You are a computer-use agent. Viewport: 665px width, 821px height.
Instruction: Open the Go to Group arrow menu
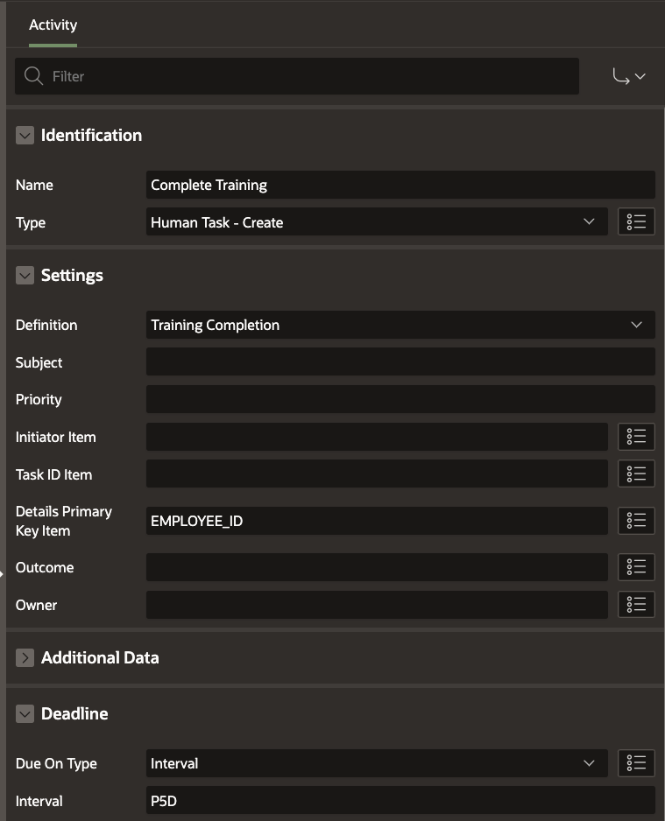point(628,77)
